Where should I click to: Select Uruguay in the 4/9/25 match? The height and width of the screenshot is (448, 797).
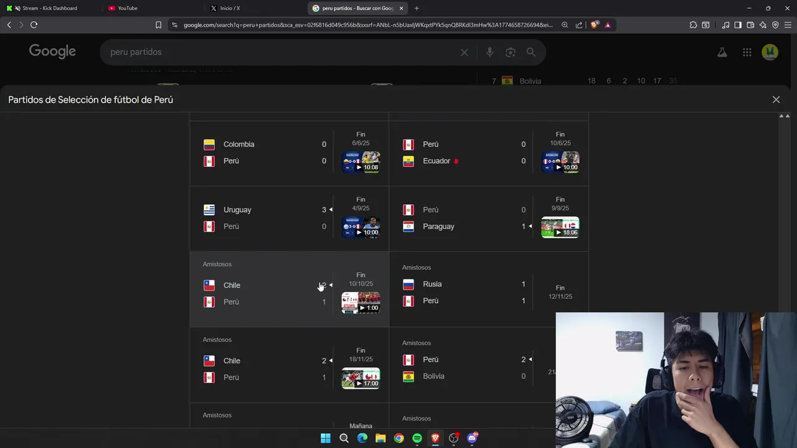[x=237, y=210]
